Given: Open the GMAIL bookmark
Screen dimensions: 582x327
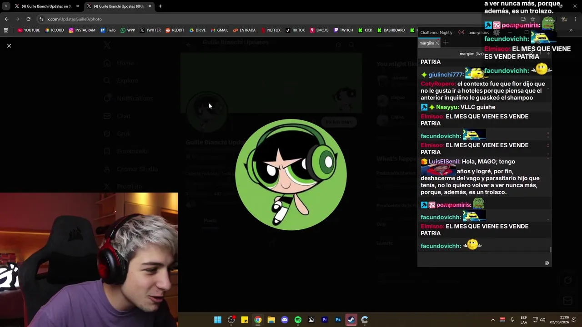Looking at the screenshot, I should click(x=219, y=30).
